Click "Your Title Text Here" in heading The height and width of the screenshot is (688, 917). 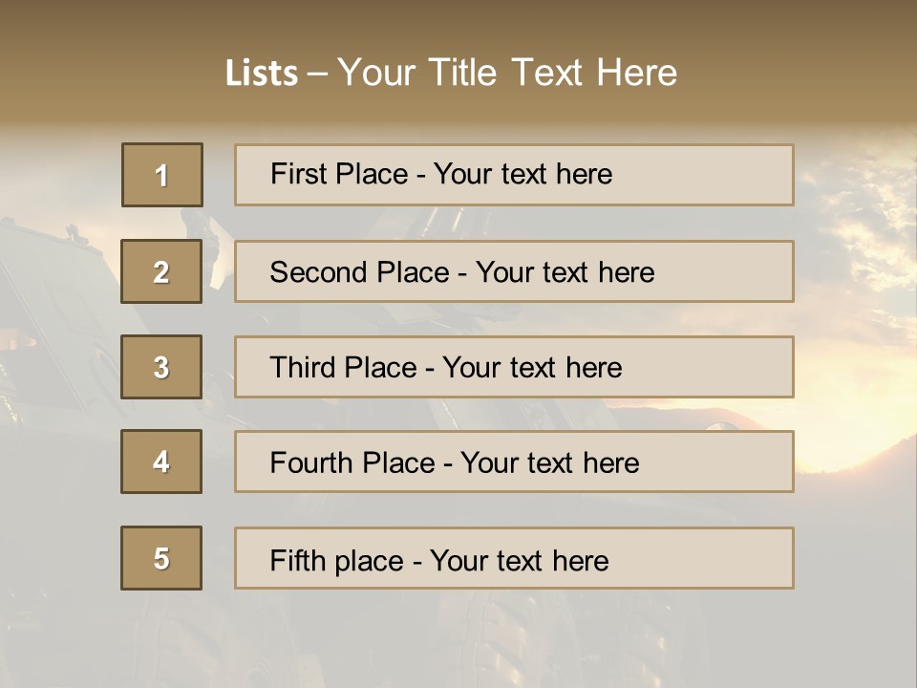507,73
